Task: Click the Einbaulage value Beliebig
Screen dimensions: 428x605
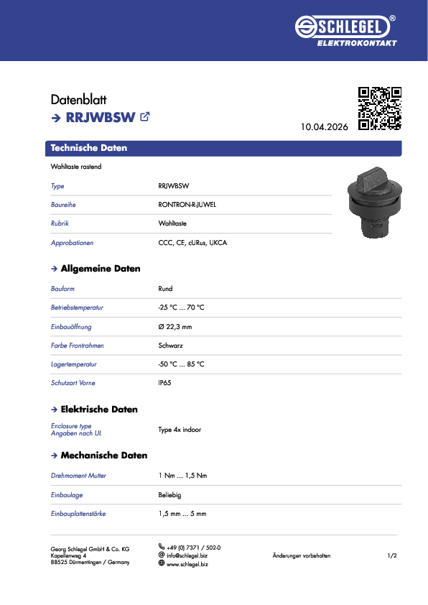Action: [169, 495]
